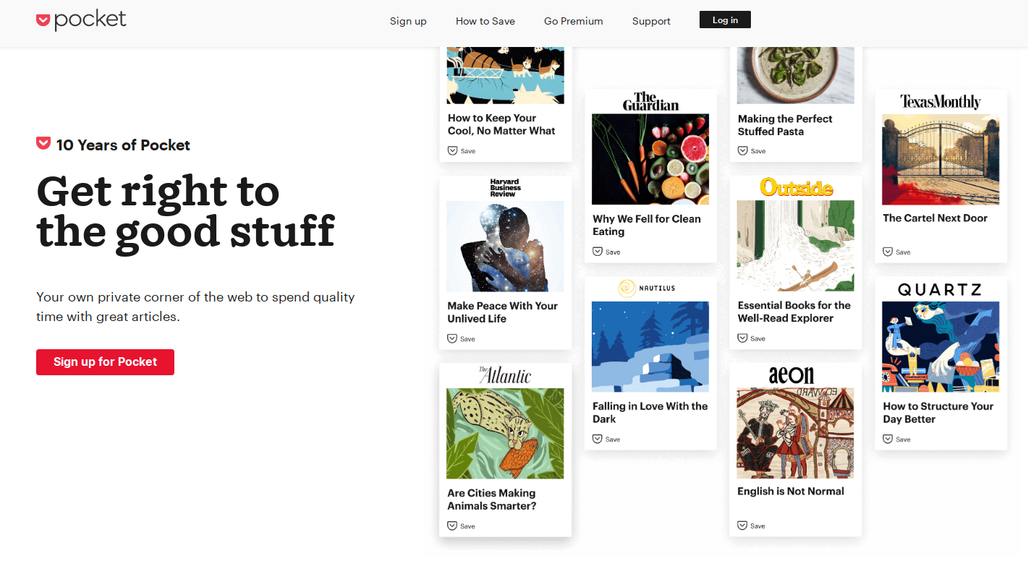
Task: Click The Atlantic logo on card
Action: pos(505,375)
